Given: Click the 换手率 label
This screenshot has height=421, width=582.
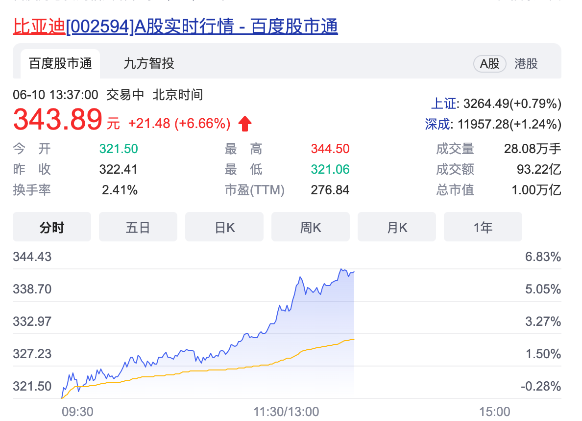Looking at the screenshot, I should click(32, 190).
